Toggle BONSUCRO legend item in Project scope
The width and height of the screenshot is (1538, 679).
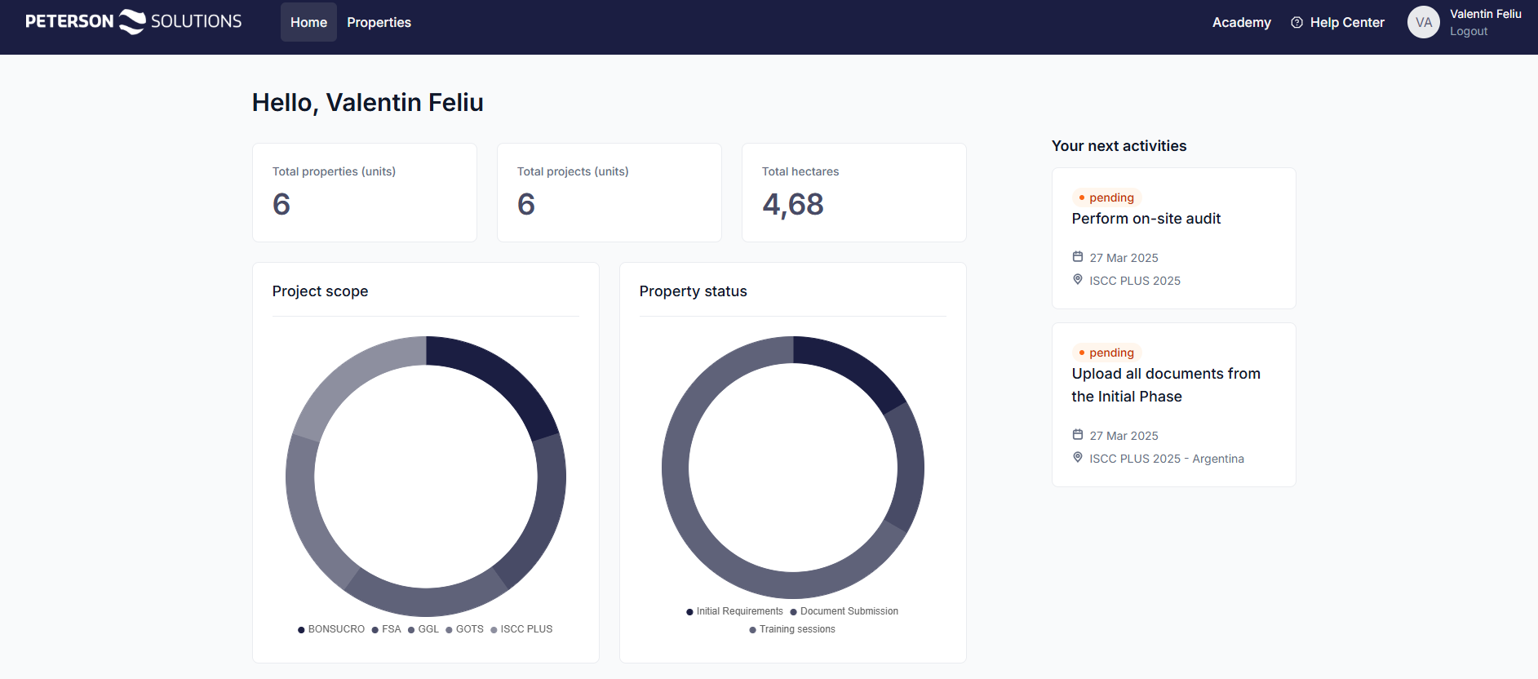tap(331, 629)
